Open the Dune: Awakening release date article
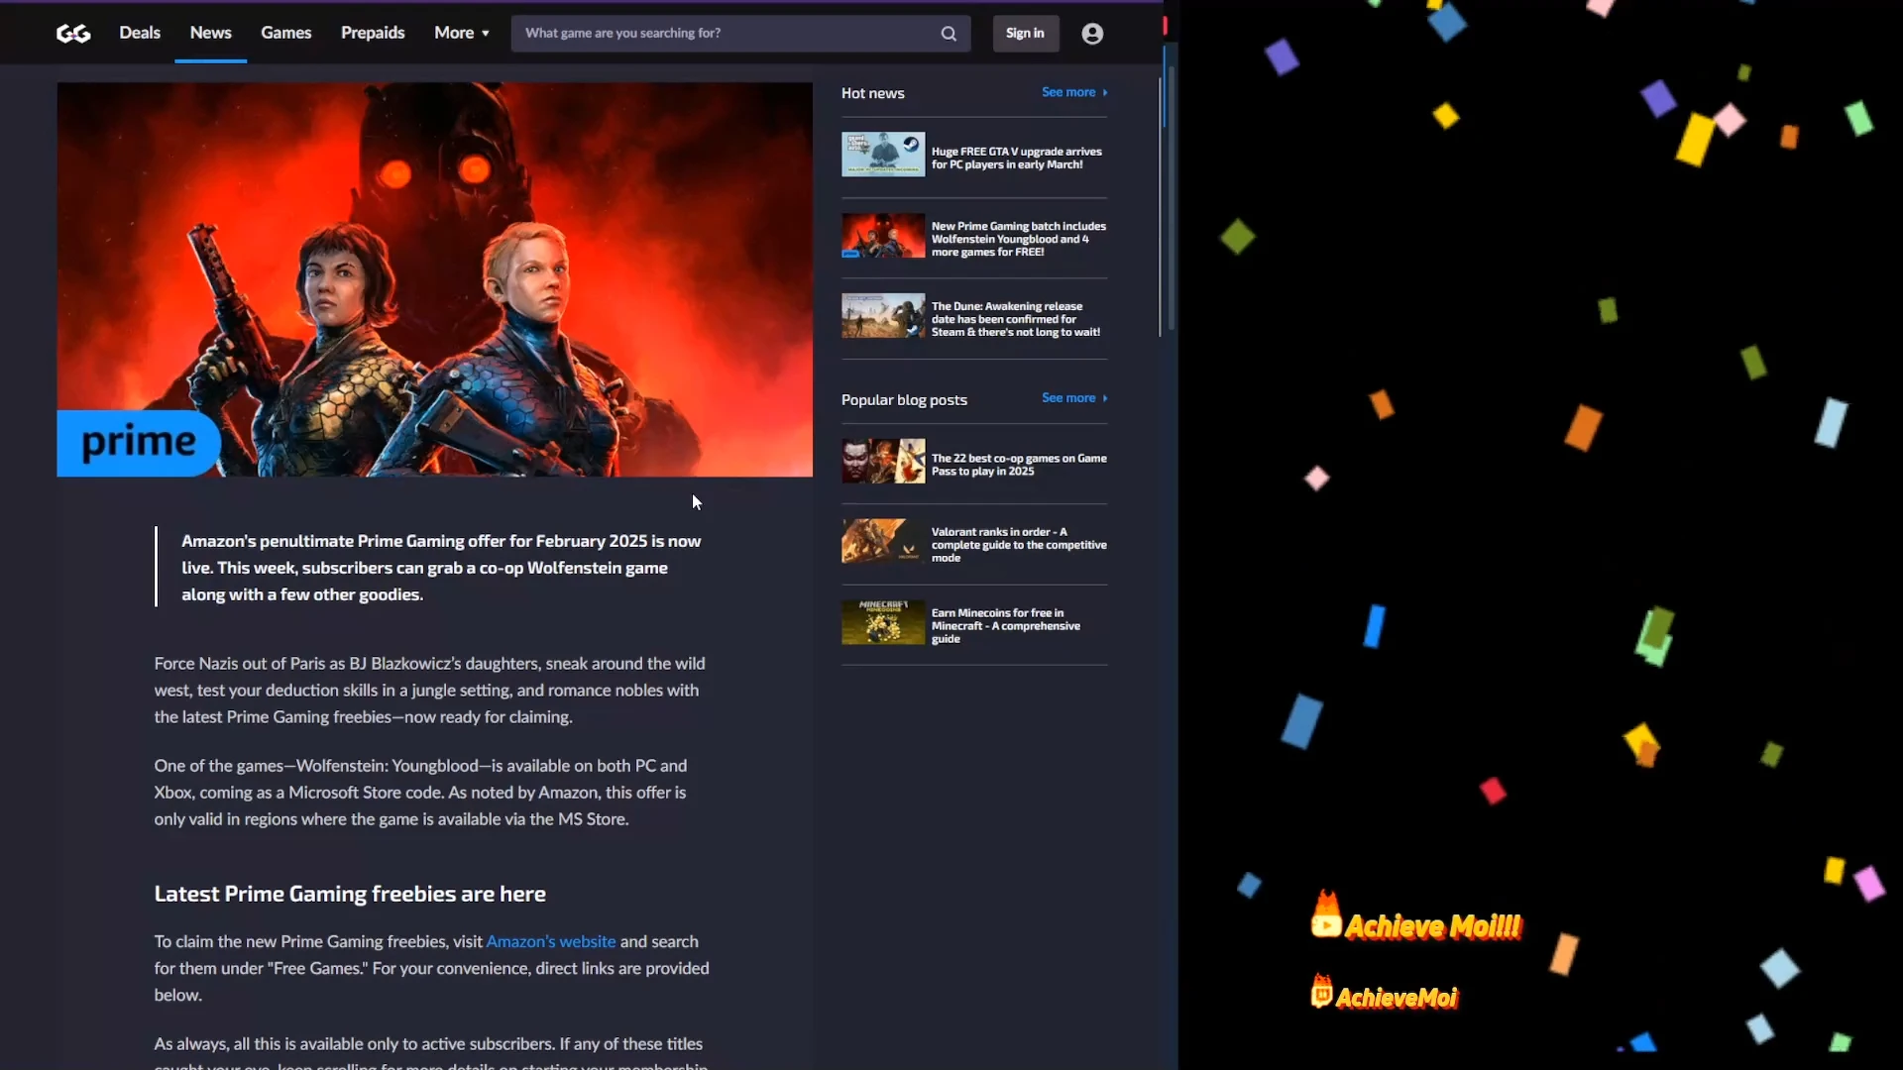This screenshot has width=1903, height=1070. [1016, 319]
